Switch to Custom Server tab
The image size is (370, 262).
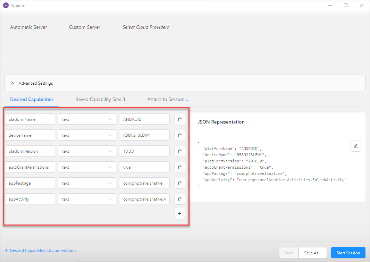(85, 27)
